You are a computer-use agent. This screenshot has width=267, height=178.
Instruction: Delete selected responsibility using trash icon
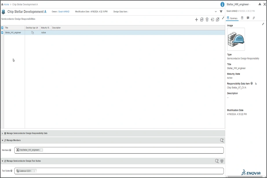point(207,20)
